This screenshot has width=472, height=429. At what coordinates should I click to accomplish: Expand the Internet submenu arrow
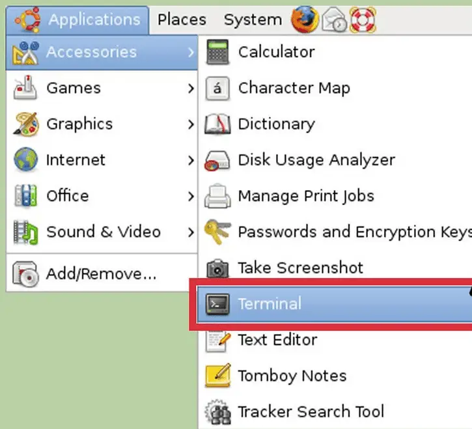[190, 159]
